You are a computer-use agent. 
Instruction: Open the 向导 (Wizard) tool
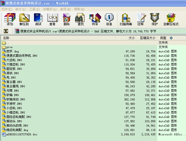(x=95, y=19)
